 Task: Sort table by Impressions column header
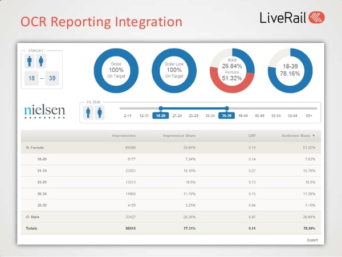point(124,136)
